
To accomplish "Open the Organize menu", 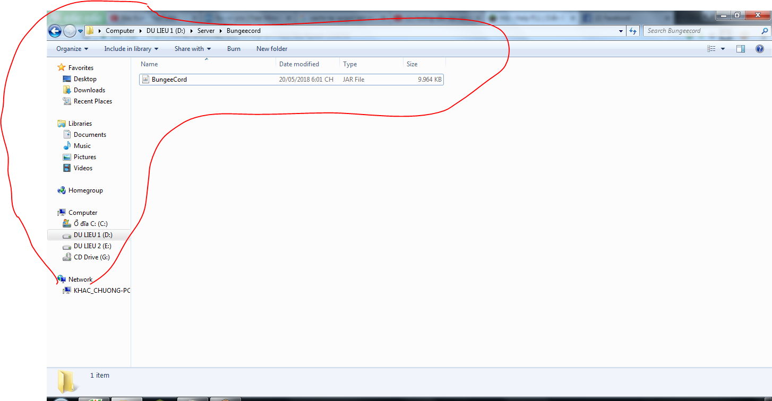I will pos(72,49).
